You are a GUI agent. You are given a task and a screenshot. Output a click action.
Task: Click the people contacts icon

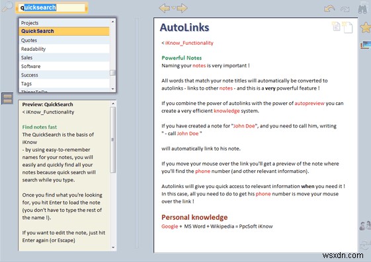click(x=365, y=226)
